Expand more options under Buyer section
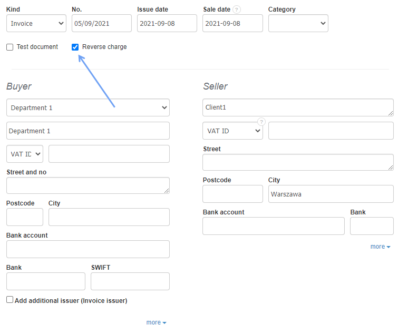 click(156, 322)
